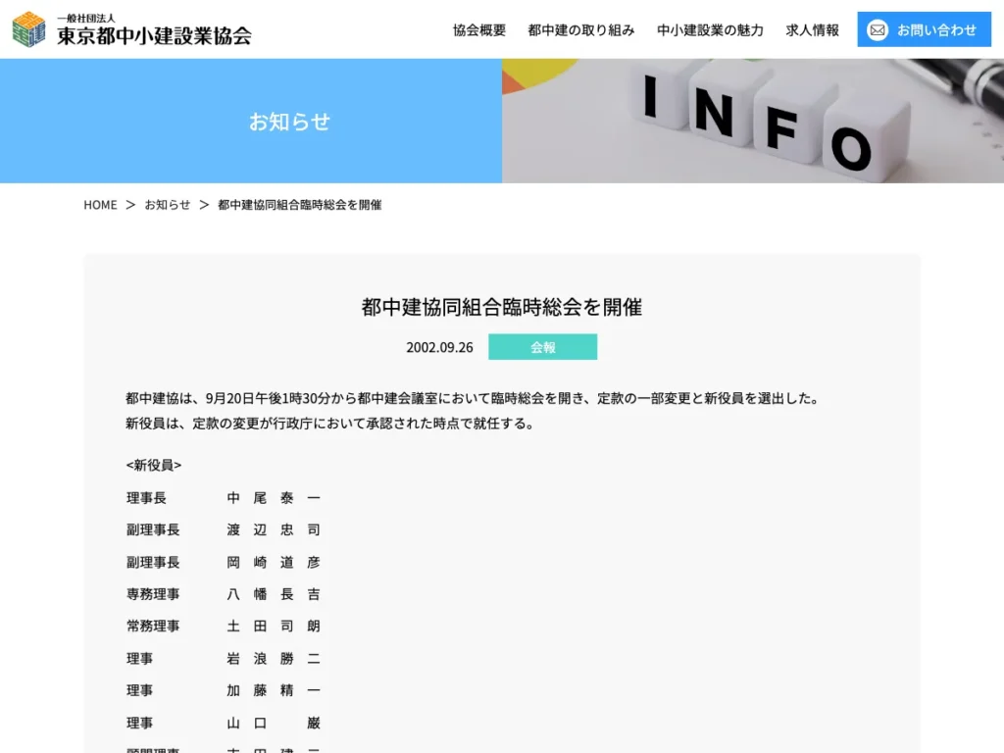Select 中小建設業の魅力 in the navigation

pyautogui.click(x=710, y=30)
